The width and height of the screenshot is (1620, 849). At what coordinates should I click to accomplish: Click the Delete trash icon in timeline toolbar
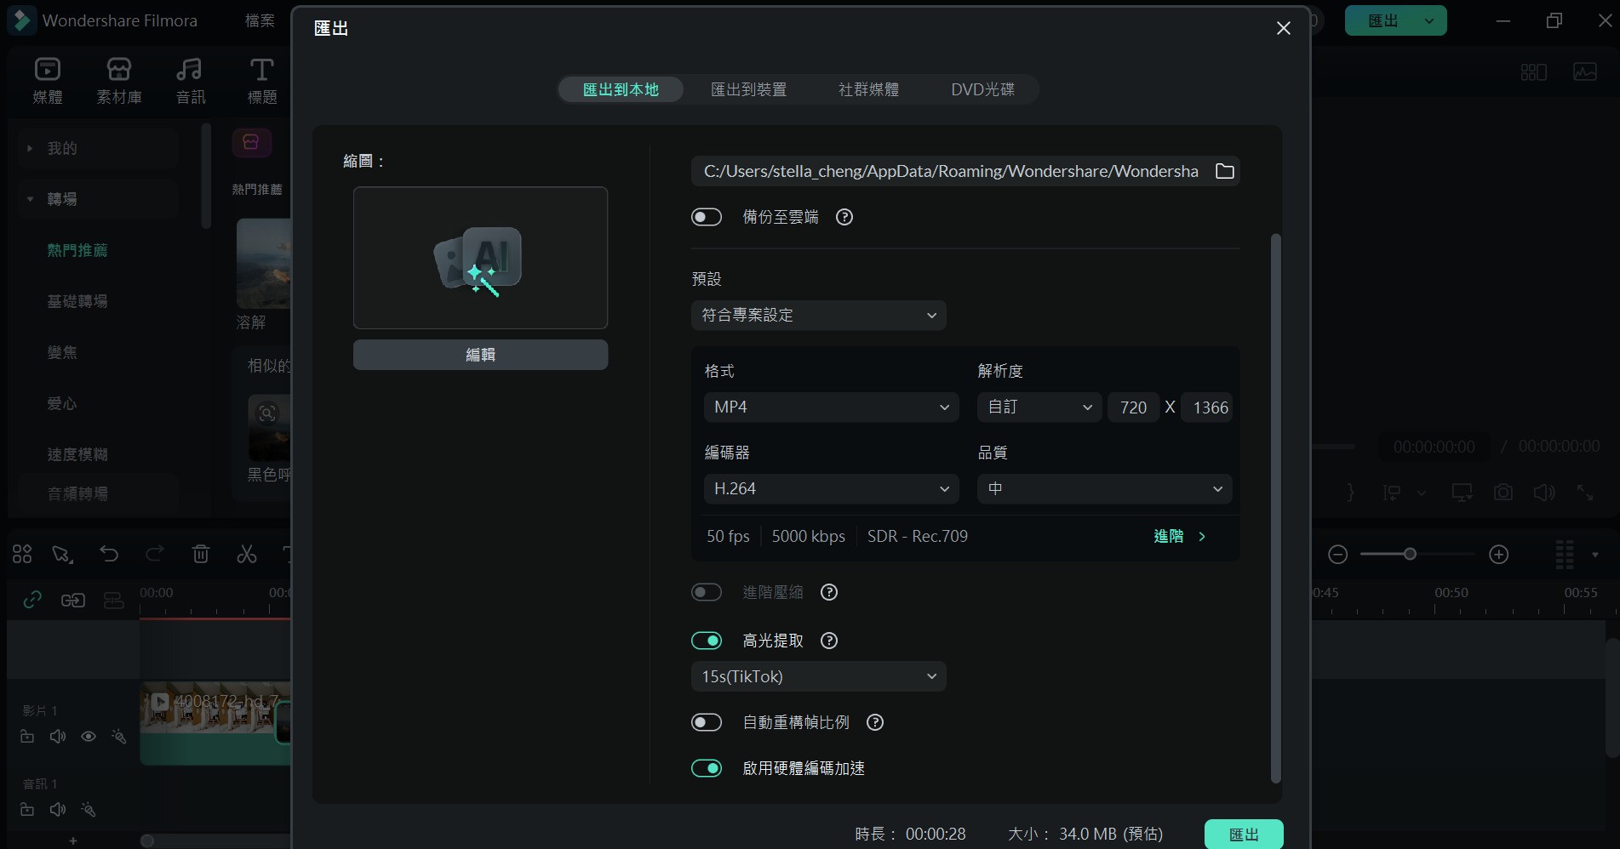[x=201, y=554]
